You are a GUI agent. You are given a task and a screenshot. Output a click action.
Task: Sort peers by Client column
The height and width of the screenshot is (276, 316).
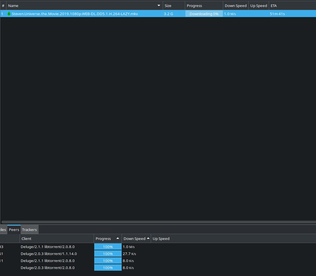point(57,239)
